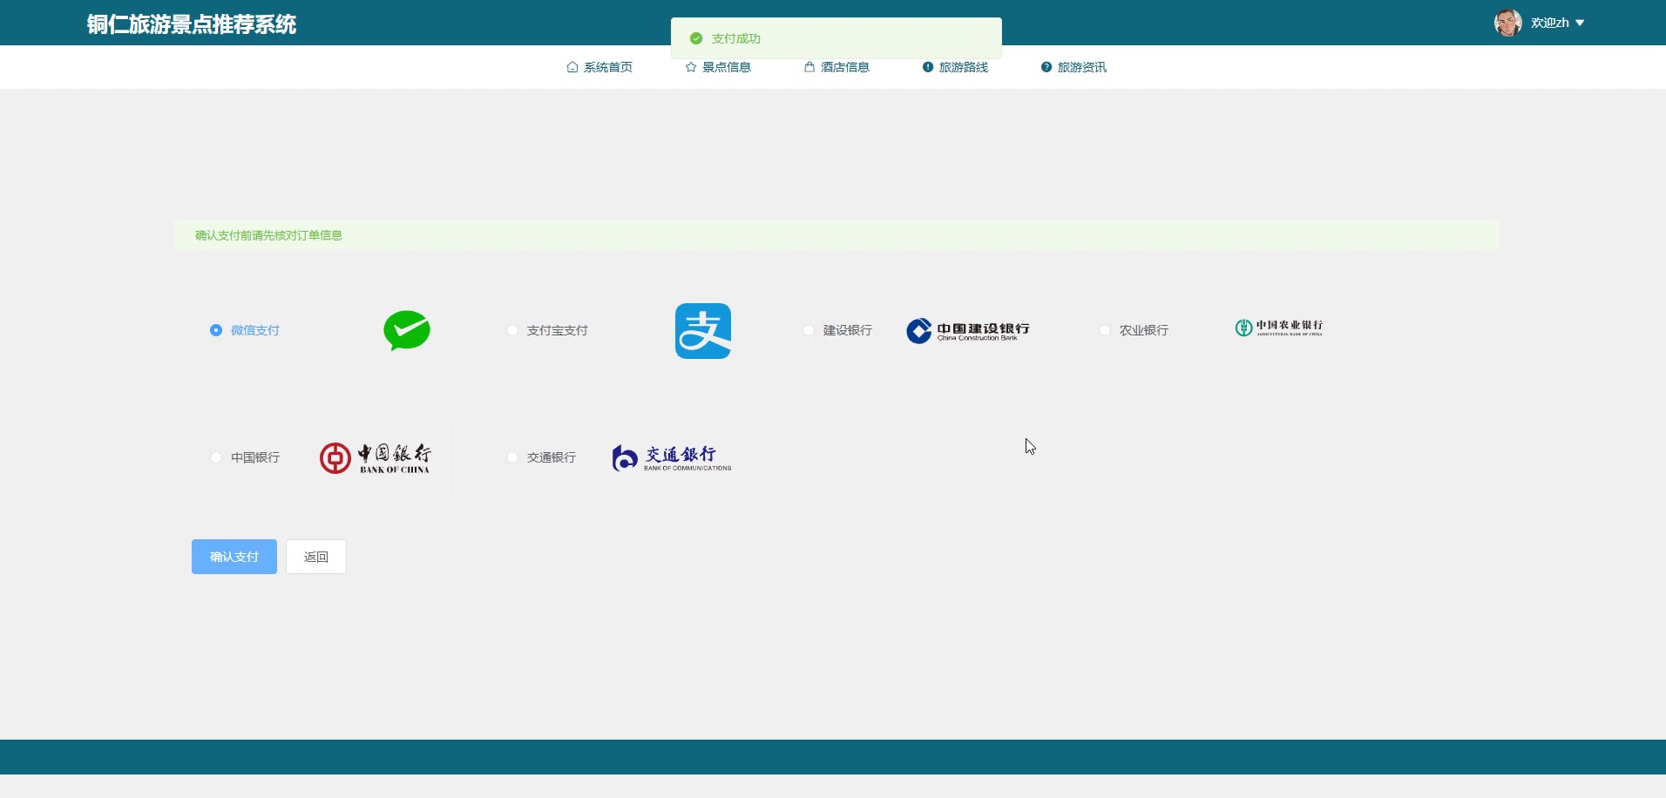Image resolution: width=1666 pixels, height=798 pixels.
Task: Expand the 欢迎zh user dropdown arrow
Action: pyautogui.click(x=1580, y=23)
